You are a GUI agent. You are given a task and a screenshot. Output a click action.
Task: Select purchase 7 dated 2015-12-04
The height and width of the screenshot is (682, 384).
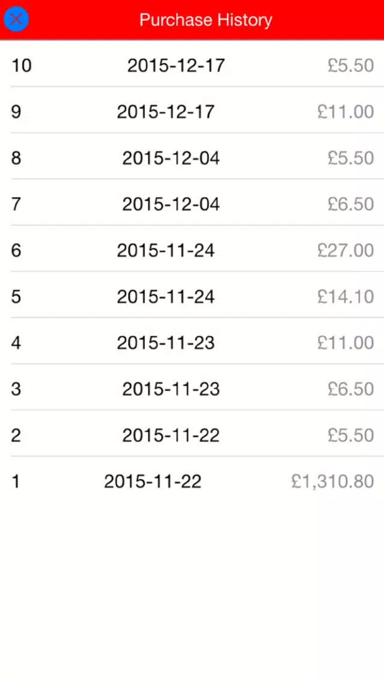point(171,204)
